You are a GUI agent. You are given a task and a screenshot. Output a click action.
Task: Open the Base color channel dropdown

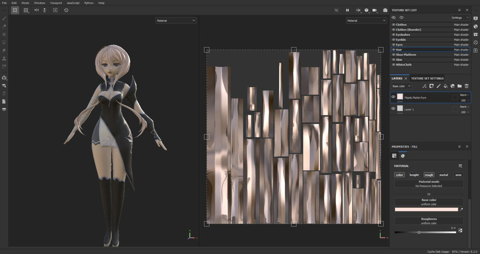[x=402, y=86]
